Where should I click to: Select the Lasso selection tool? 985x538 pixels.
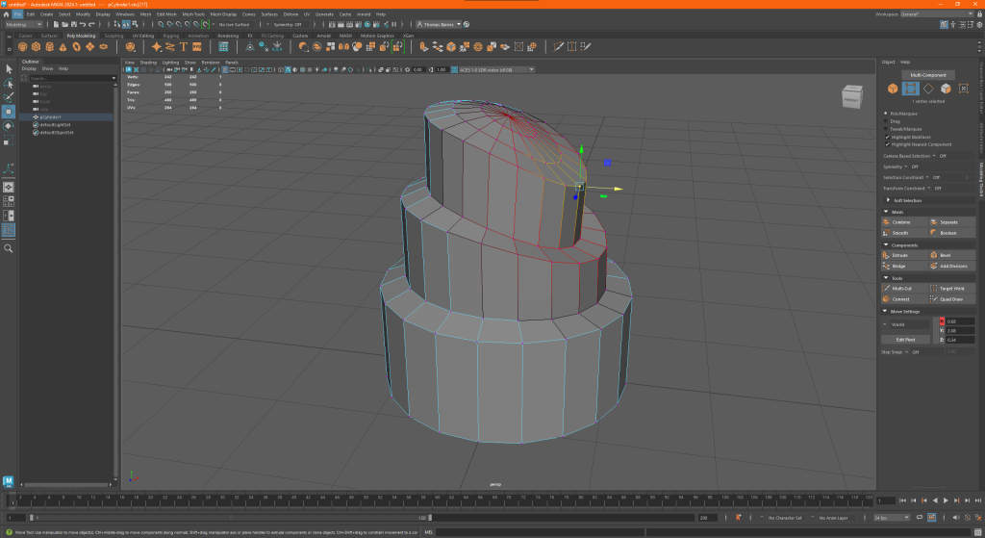9,83
